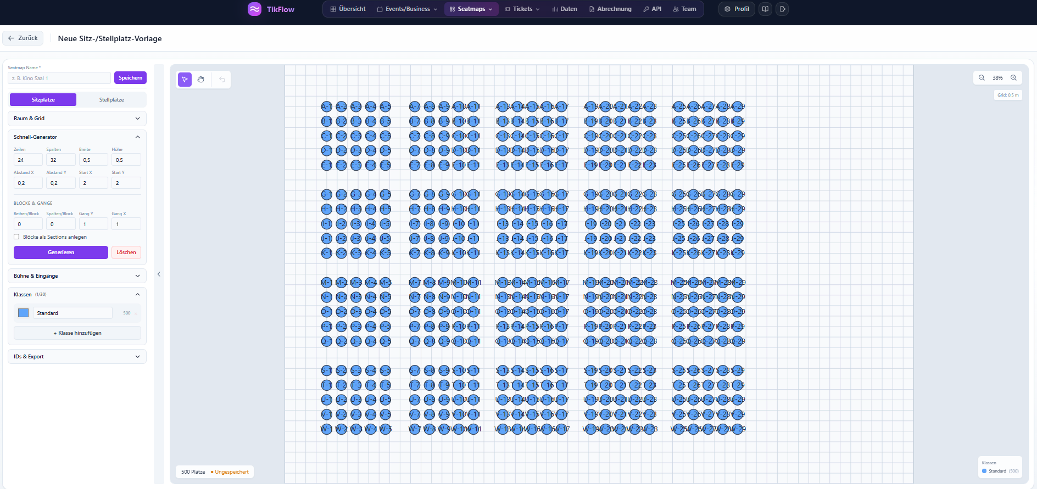Viewport: 1037px width, 489px height.
Task: Edit the Standard class name field
Action: (73, 313)
